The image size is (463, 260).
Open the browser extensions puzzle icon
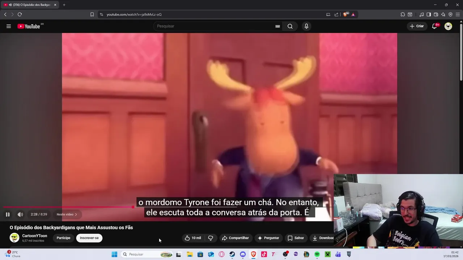coord(403,14)
